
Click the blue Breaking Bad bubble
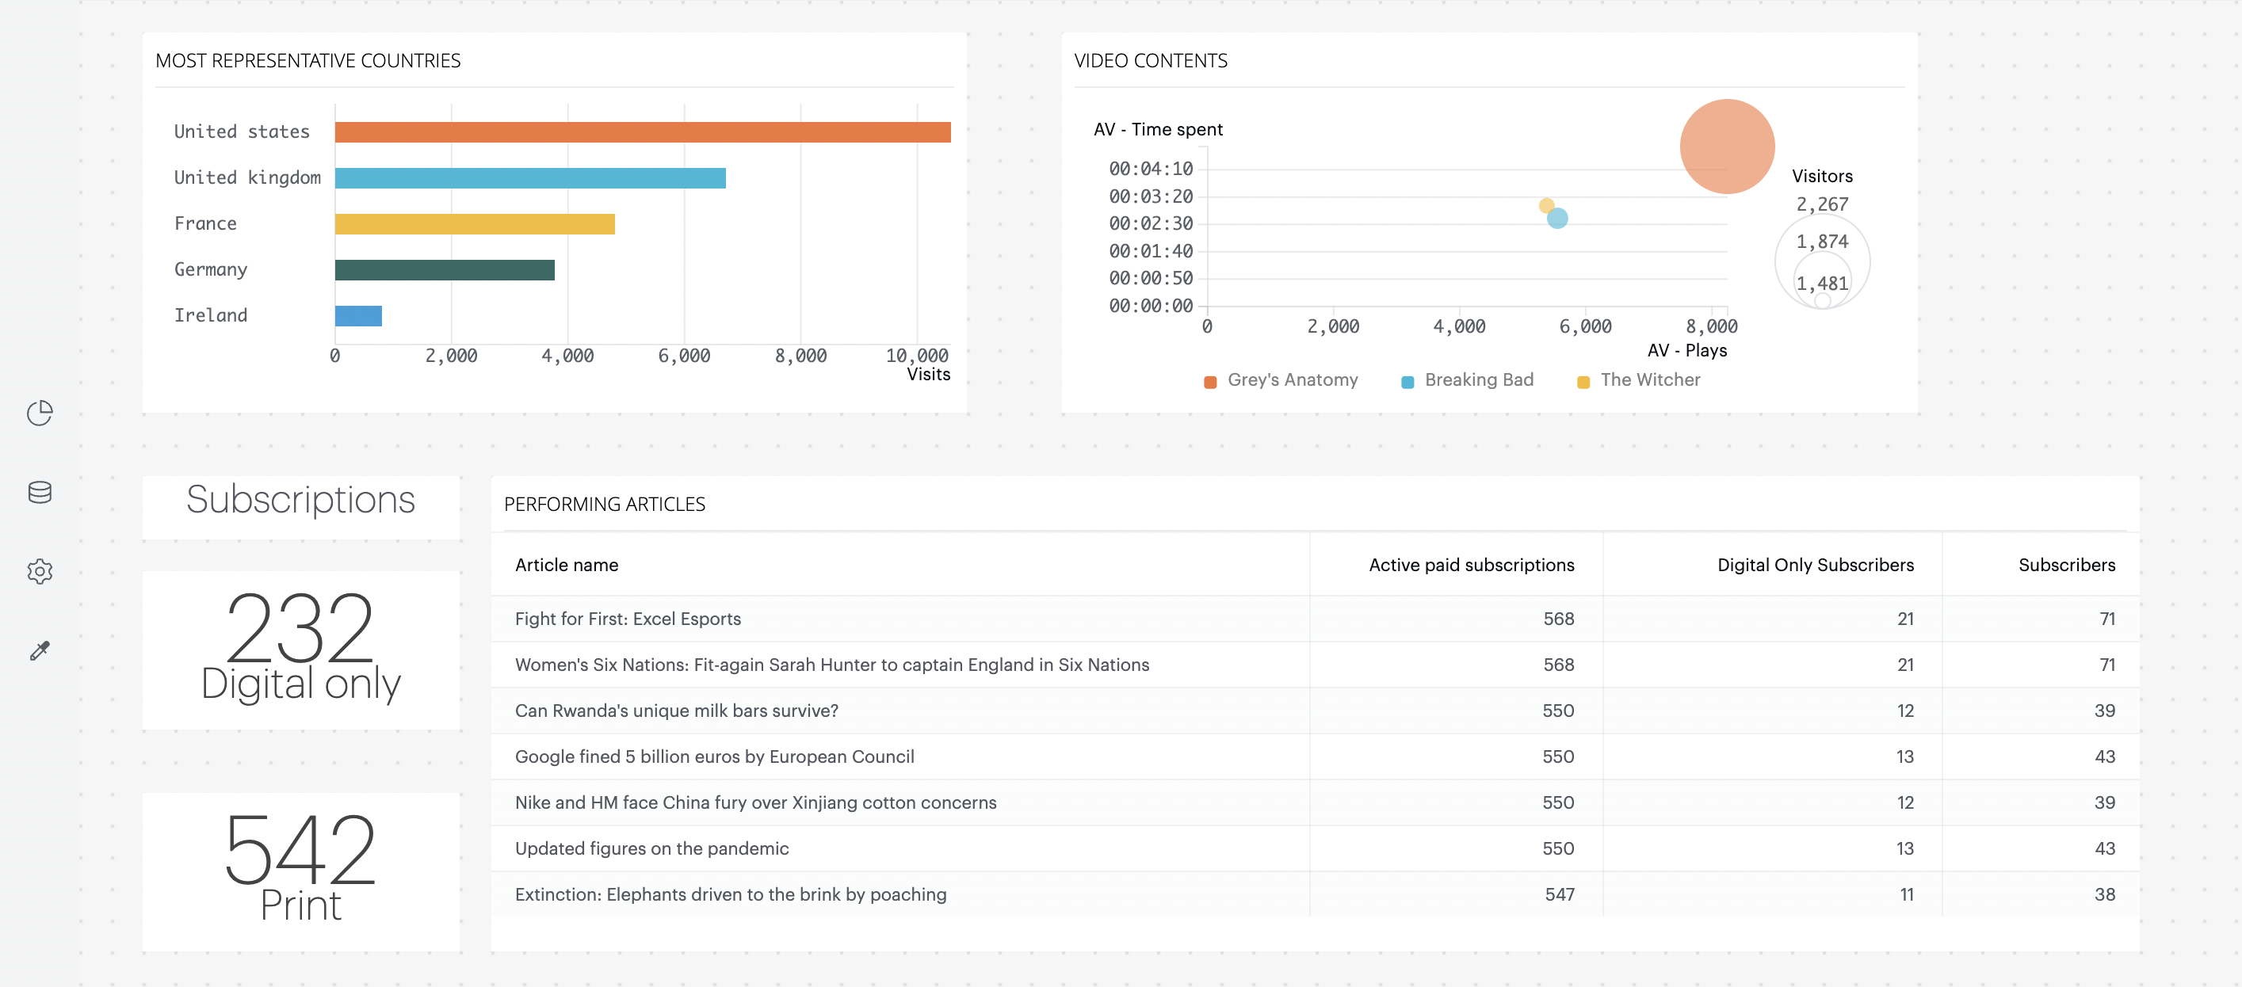(1558, 219)
